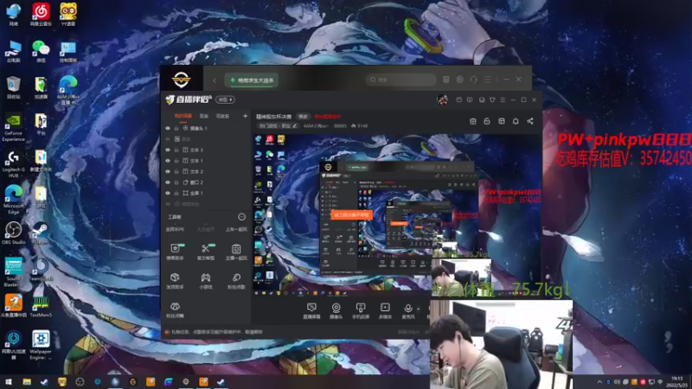This screenshot has width=692, height=389.
Task: Show hidden system tray icons
Action: [x=599, y=381]
